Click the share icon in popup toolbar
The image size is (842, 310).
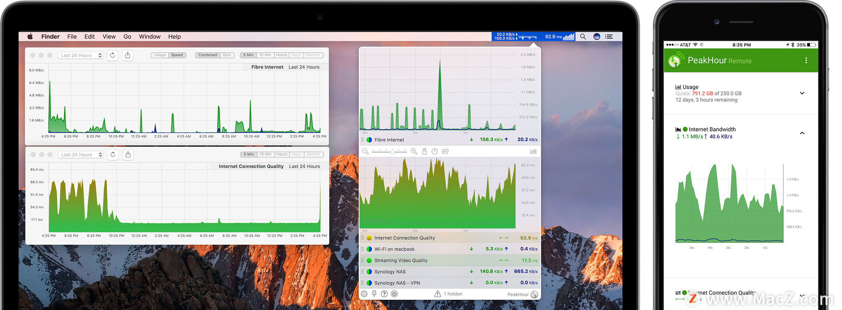point(445,151)
